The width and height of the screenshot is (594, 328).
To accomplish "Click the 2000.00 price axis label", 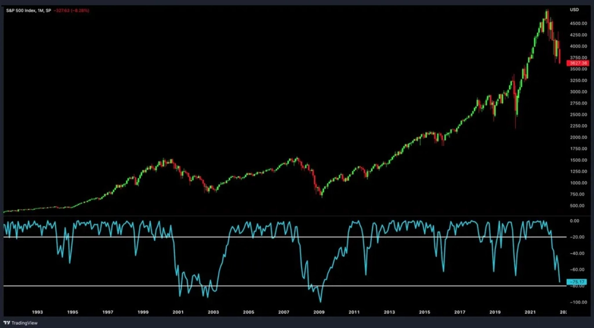I will [578, 137].
